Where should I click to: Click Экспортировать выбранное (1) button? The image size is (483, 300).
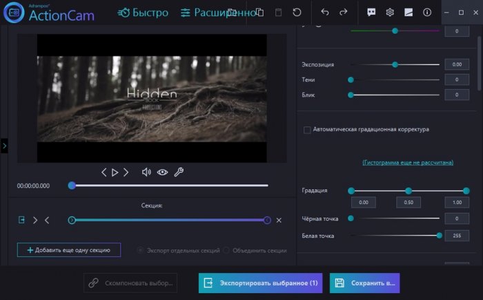pos(261,283)
